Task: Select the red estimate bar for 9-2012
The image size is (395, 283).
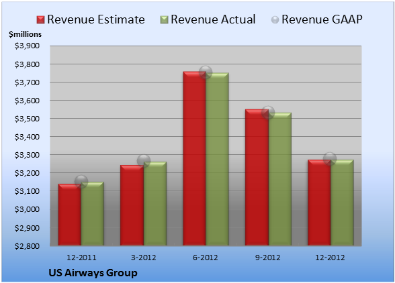Action: [x=257, y=177]
